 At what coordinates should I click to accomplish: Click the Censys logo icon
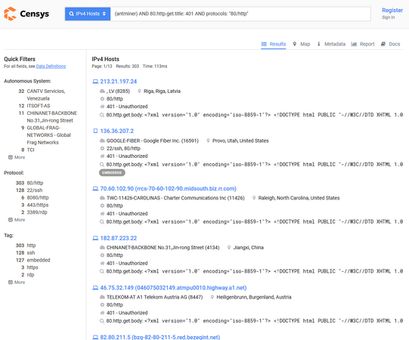pos(10,14)
